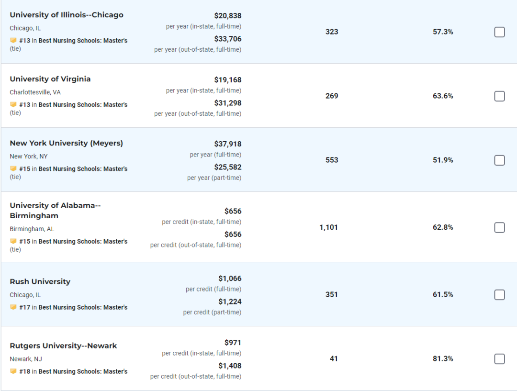Screen dimensions: 517x391
Task: Tick the checkbox for University of Alabama--Birmingham
Action: coord(499,227)
